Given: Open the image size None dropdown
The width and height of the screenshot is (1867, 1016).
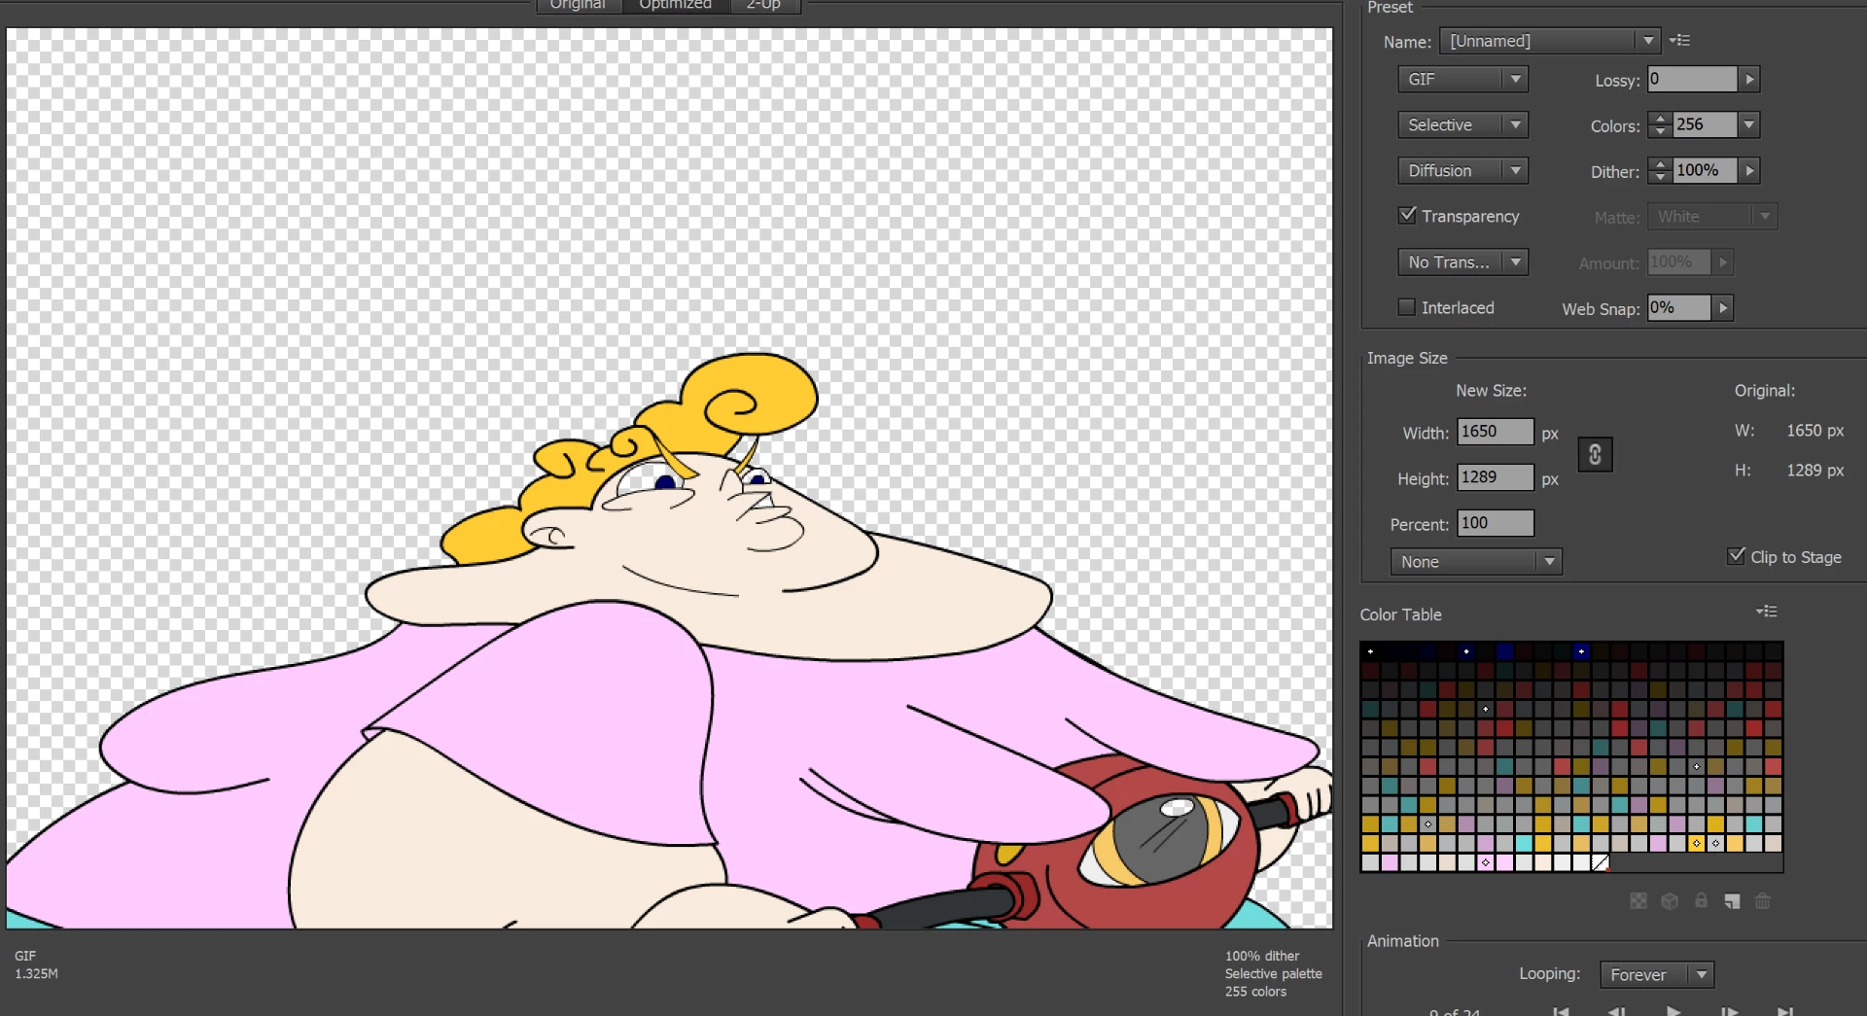Looking at the screenshot, I should pyautogui.click(x=1476, y=562).
